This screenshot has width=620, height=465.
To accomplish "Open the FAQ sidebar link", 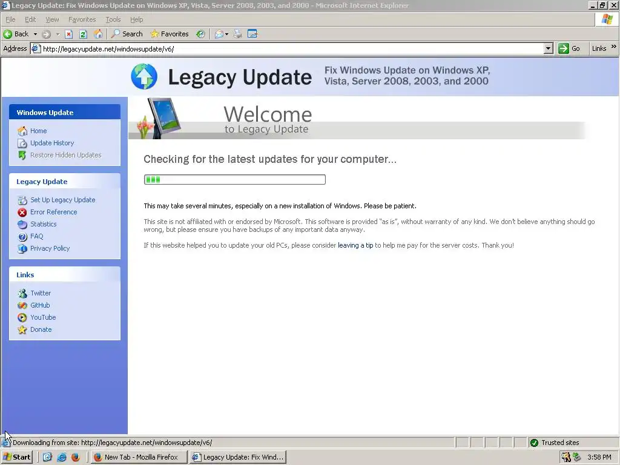I will pyautogui.click(x=36, y=236).
